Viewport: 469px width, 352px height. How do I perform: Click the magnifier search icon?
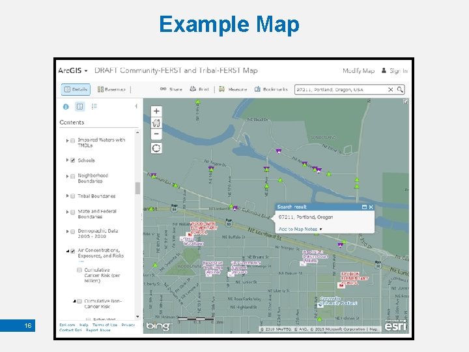pyautogui.click(x=400, y=89)
